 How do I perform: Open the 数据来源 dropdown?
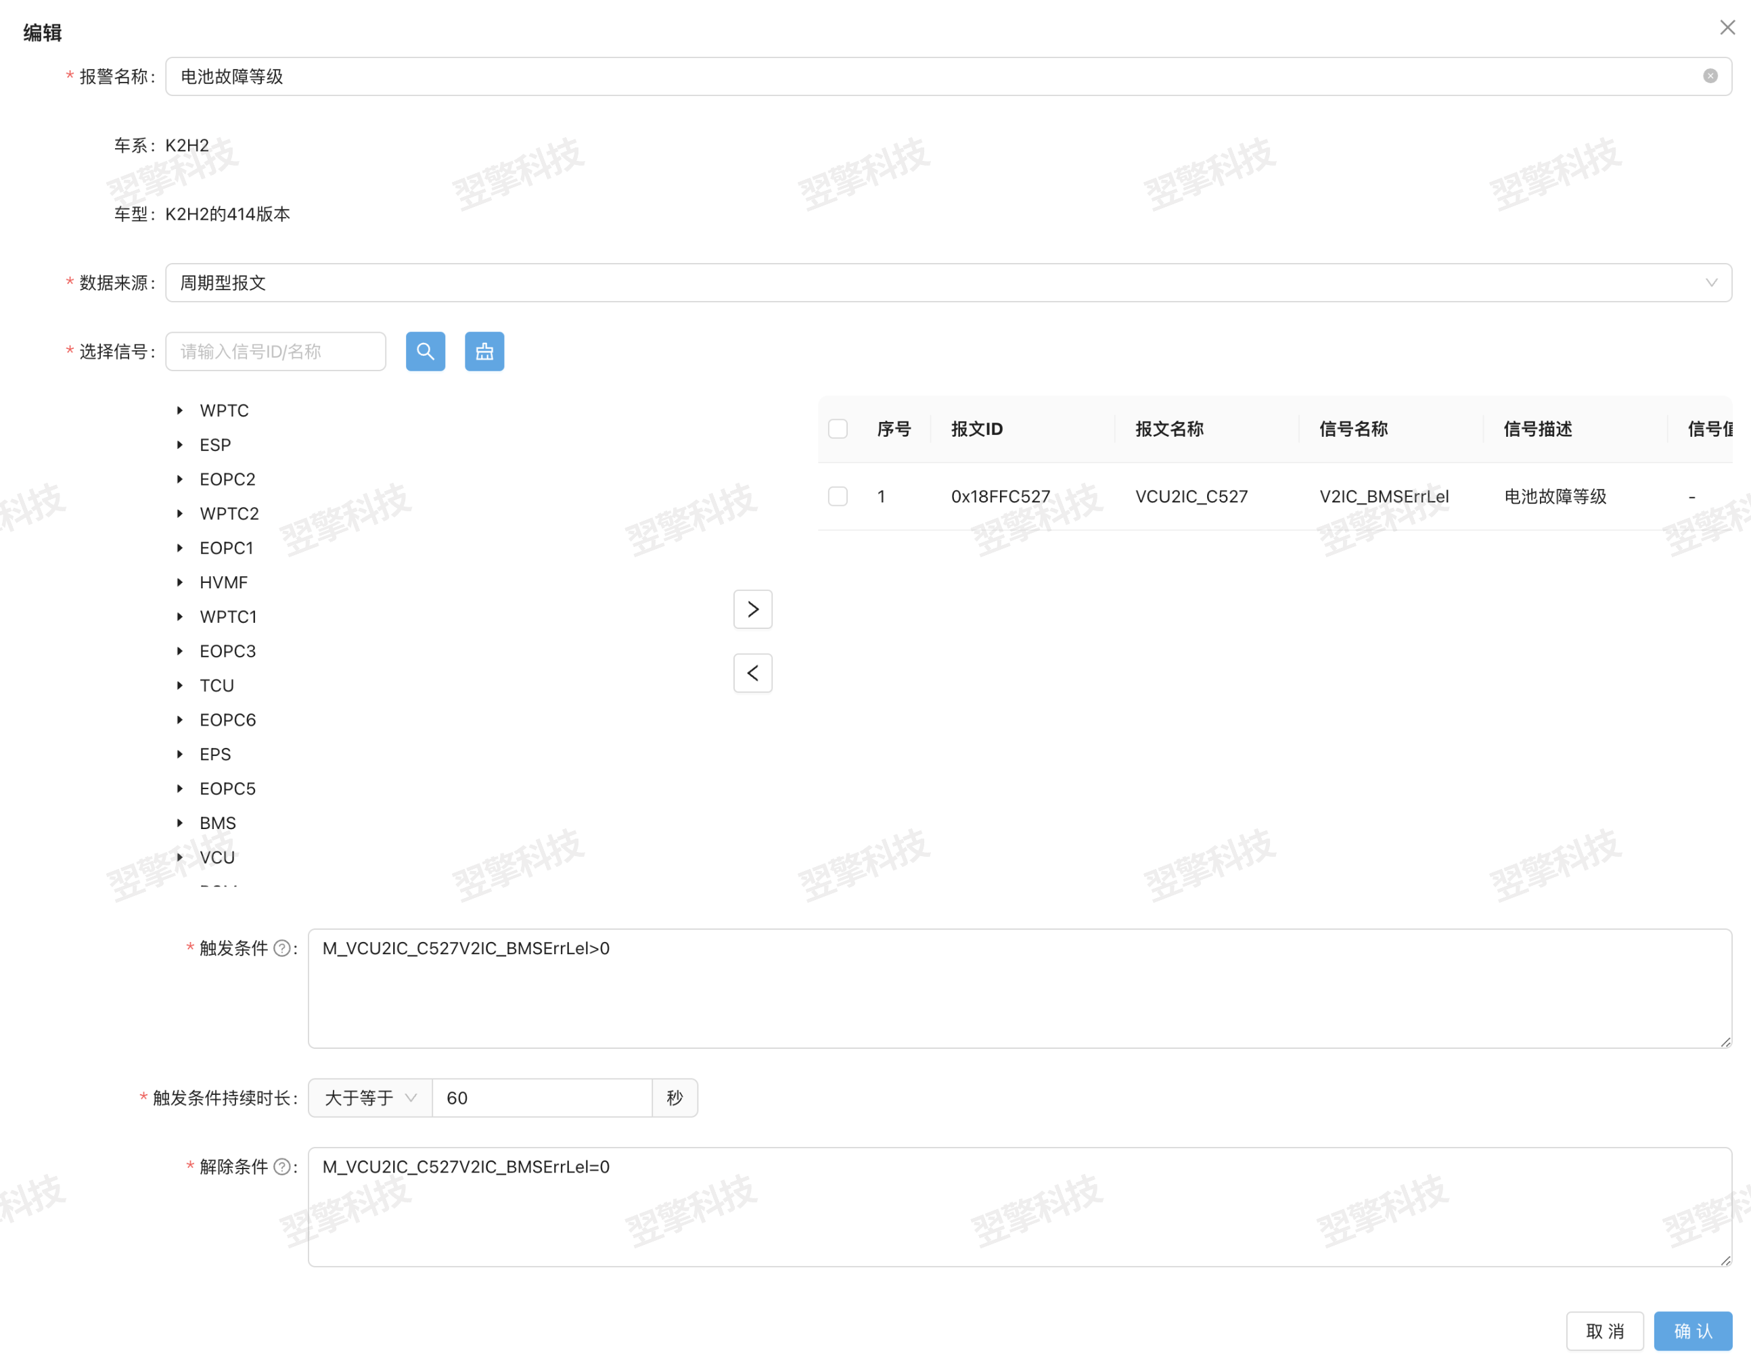tap(948, 283)
